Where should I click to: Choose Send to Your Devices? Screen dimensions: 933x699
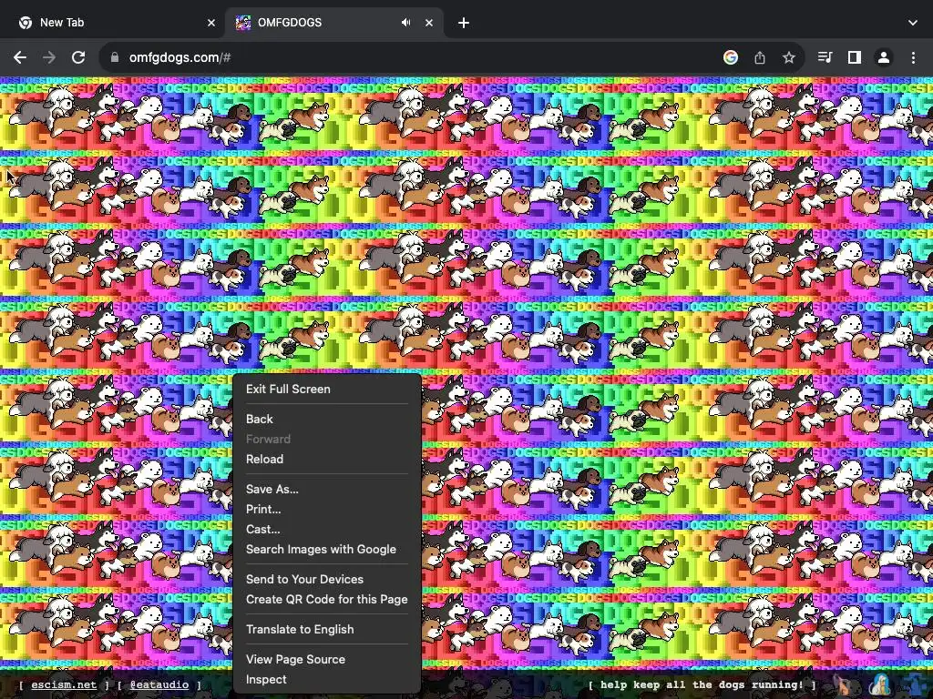[327, 579]
